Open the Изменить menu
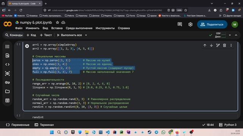Screen dimensions: 243x136 [x=33, y=28]
